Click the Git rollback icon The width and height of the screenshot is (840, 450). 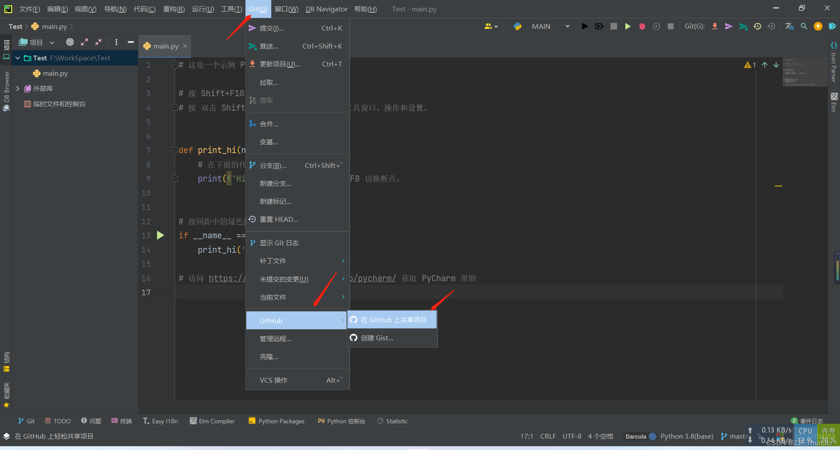coord(771,26)
